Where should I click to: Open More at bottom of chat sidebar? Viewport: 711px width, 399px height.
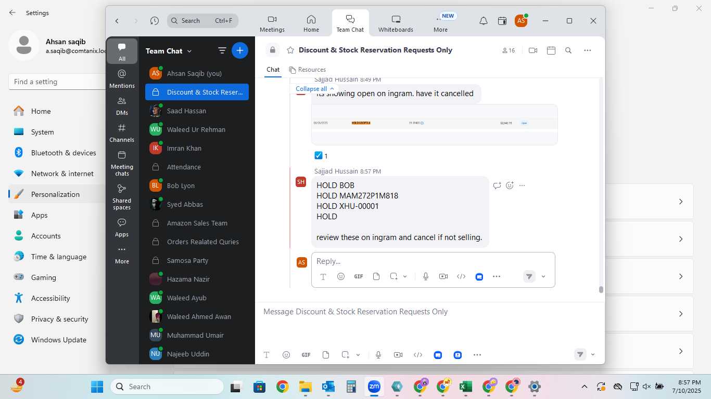122,254
